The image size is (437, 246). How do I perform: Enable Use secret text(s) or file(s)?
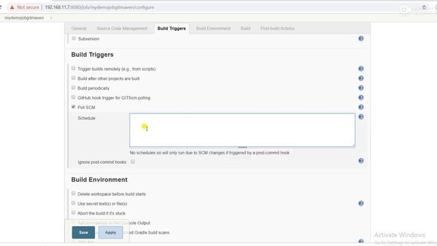73,203
